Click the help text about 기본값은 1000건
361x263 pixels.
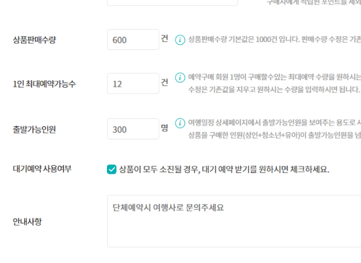click(x=274, y=39)
